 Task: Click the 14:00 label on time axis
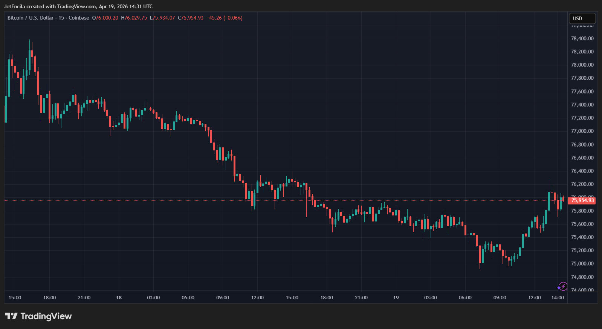coord(558,298)
